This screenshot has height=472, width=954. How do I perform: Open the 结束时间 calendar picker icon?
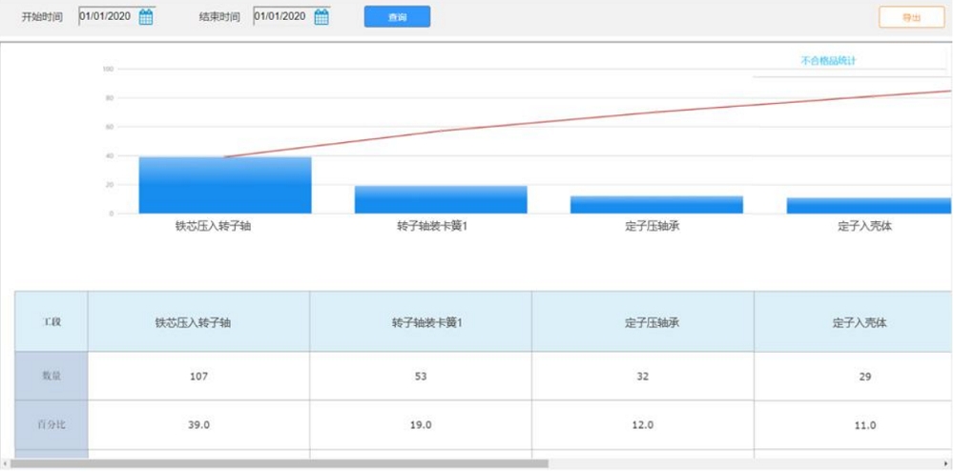[321, 16]
